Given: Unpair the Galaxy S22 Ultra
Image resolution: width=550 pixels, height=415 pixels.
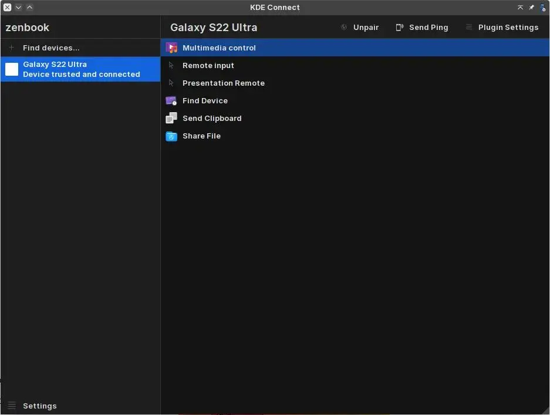Looking at the screenshot, I should 360,27.
